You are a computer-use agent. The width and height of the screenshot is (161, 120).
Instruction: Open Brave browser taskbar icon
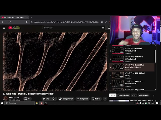coord(42,103)
